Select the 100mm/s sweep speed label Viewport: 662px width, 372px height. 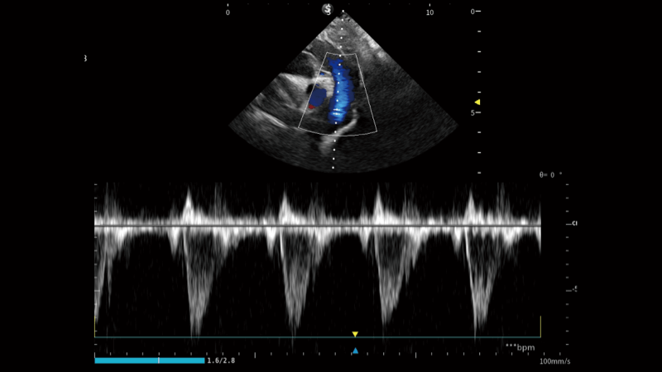pos(554,361)
